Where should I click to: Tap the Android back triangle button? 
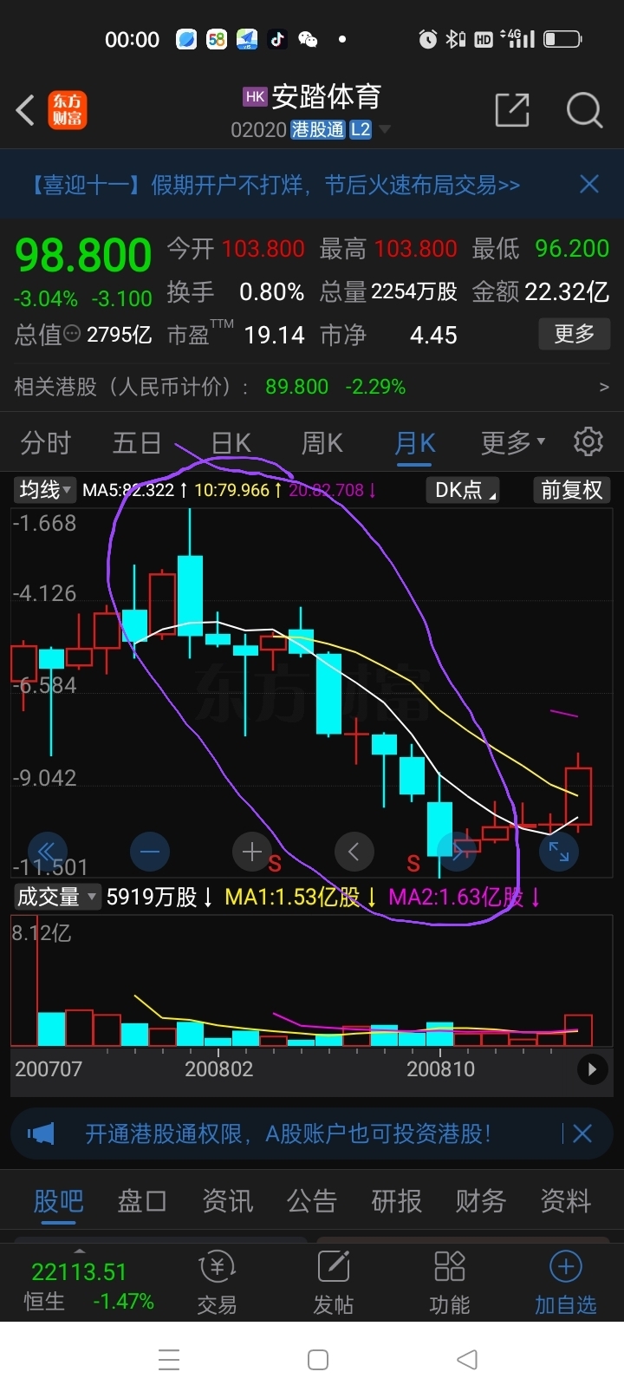pos(467,1359)
